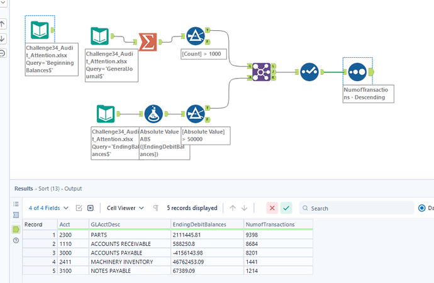Viewport: 434px width, 283px height.
Task: Expand the Cell Viewer dropdown
Action: [125, 208]
